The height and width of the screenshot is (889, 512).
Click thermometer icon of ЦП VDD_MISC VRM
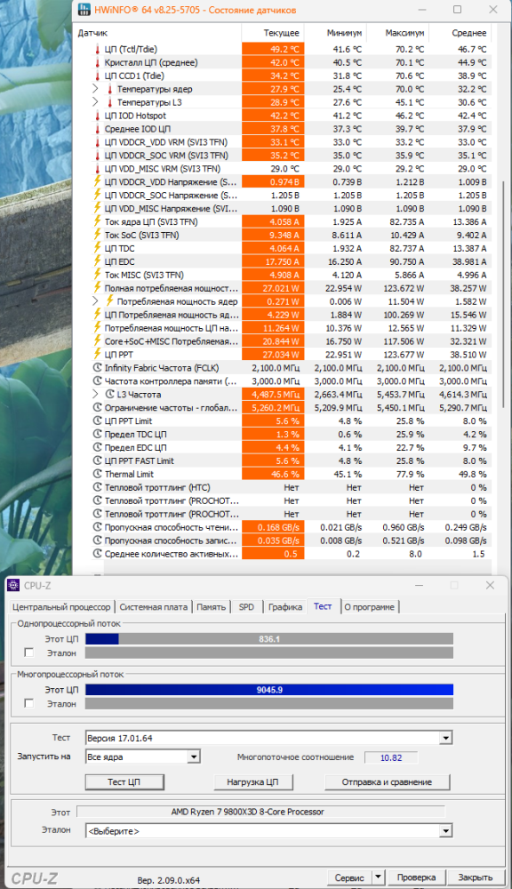(x=98, y=169)
